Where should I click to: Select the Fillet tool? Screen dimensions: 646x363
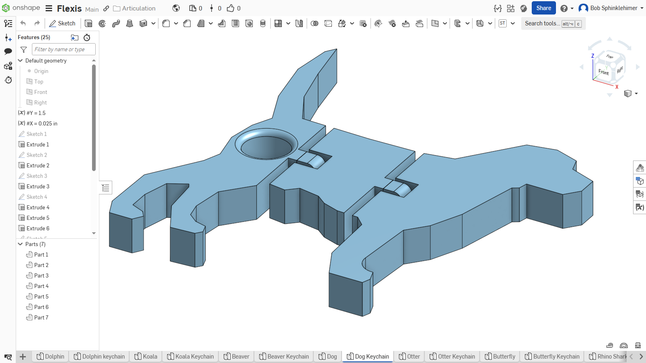(166, 23)
